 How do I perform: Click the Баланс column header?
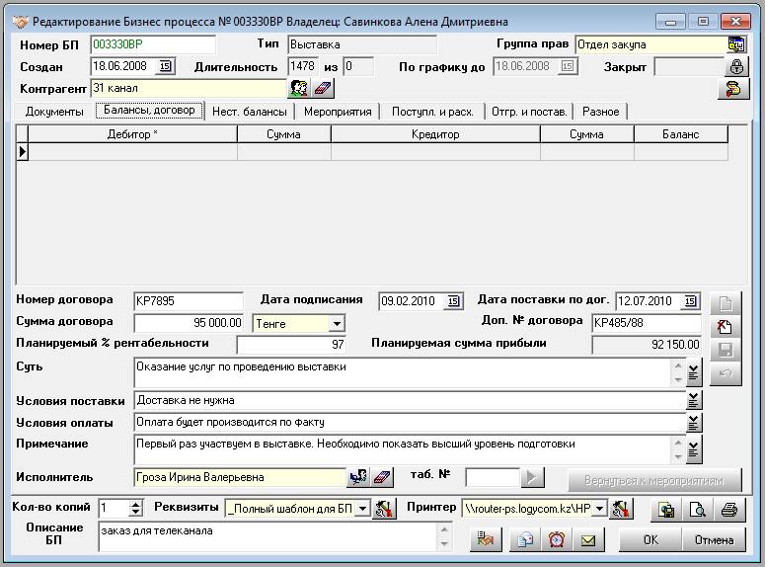[681, 134]
